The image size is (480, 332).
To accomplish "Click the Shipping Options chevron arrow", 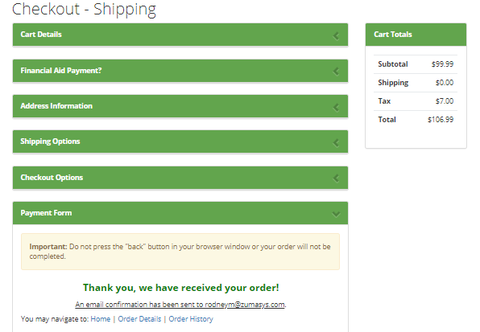I will click(x=336, y=142).
